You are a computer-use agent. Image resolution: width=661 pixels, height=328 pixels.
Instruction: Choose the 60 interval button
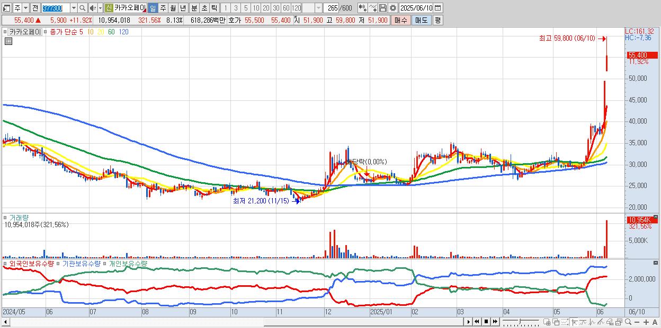(x=286, y=8)
